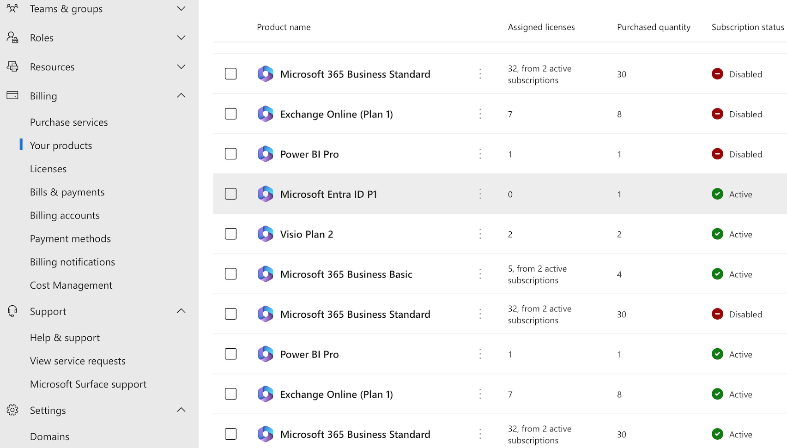Screen dimensions: 787x448
Task: Open Payment methods page
Action: tap(70, 239)
